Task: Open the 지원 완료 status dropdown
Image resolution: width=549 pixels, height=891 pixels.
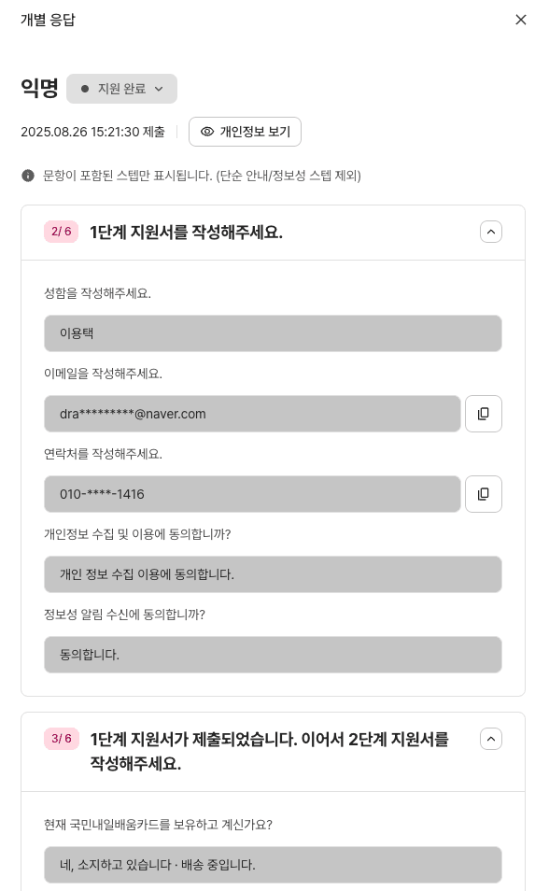Action: click(159, 89)
